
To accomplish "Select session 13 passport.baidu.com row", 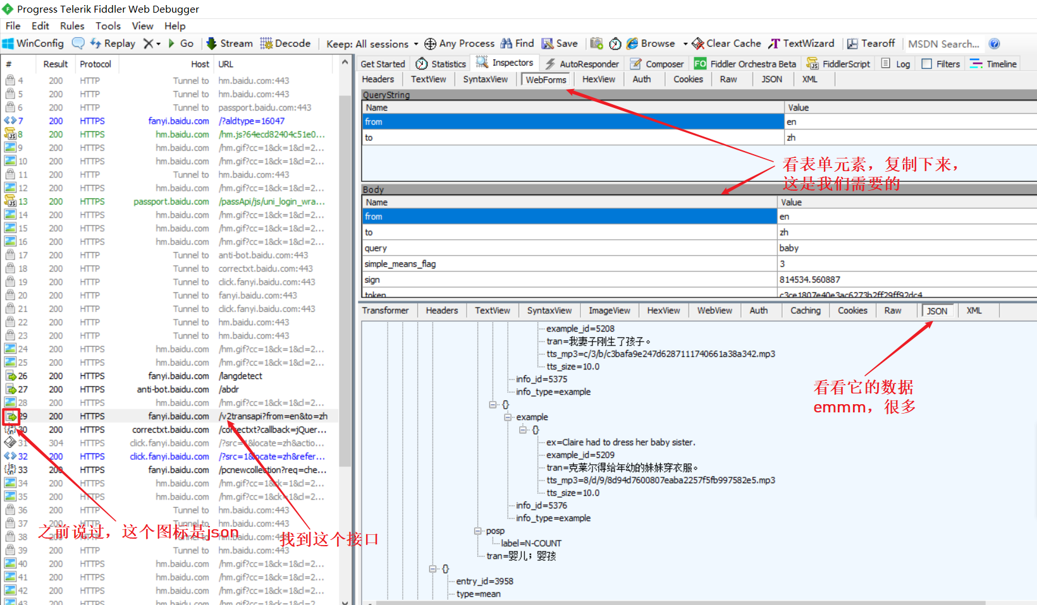I will pyautogui.click(x=169, y=201).
